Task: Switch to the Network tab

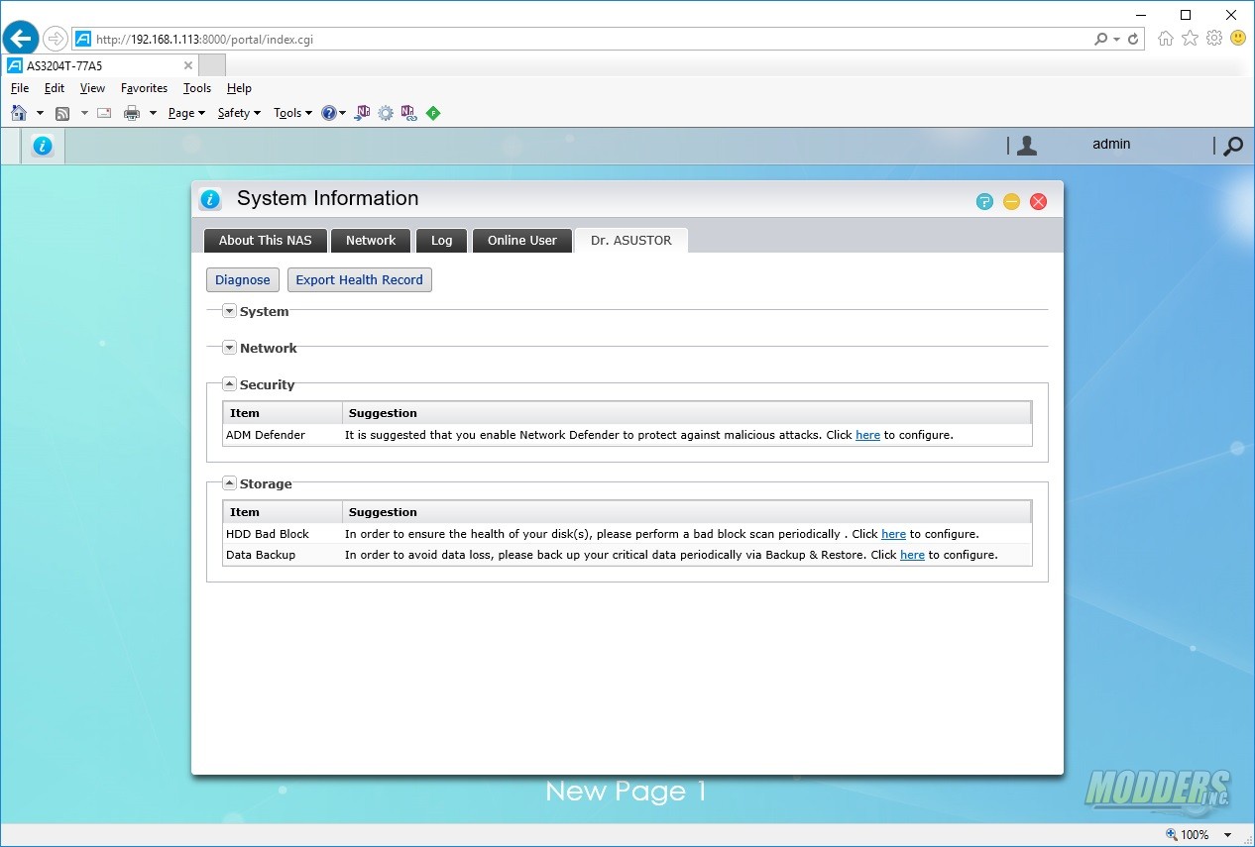Action: 371,240
